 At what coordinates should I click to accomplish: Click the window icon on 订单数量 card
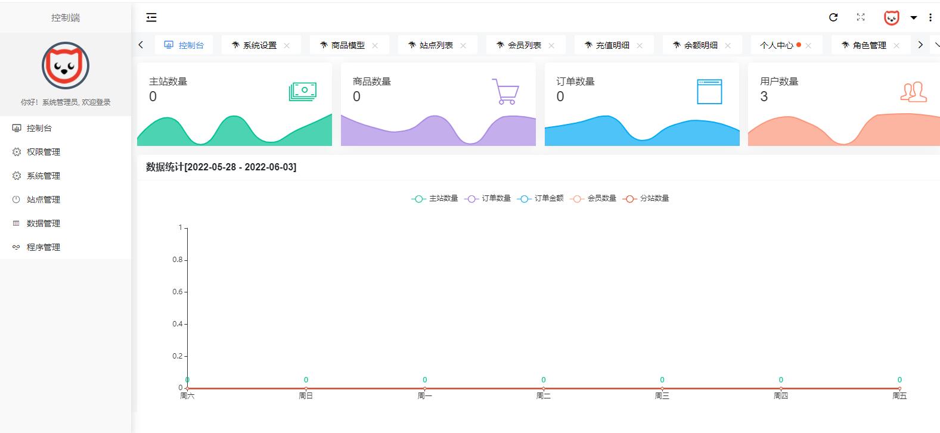pos(709,92)
